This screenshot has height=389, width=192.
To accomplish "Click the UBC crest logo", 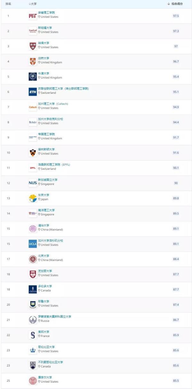I will point(33,365).
